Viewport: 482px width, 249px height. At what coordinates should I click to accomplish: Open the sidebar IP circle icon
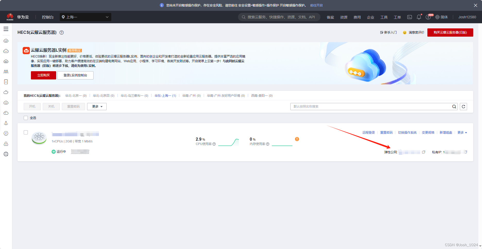click(x=6, y=133)
